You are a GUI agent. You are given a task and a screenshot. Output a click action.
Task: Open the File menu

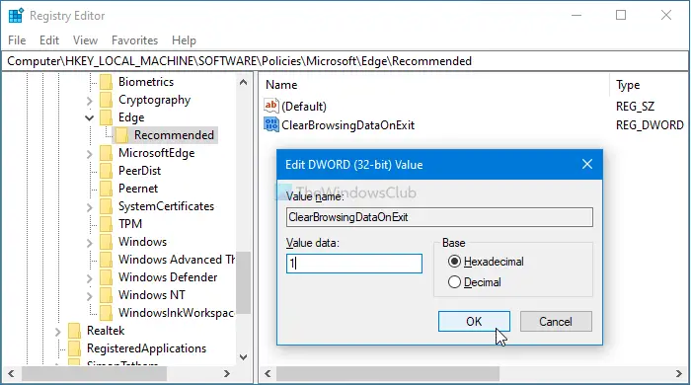pyautogui.click(x=17, y=40)
